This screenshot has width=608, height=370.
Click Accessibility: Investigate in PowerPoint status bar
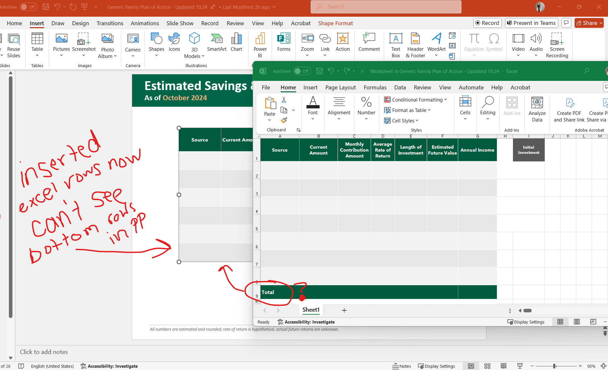(x=109, y=366)
